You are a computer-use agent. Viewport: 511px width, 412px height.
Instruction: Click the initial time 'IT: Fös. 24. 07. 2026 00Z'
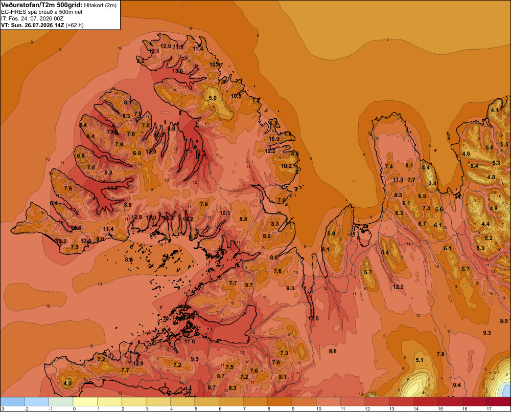pos(32,18)
